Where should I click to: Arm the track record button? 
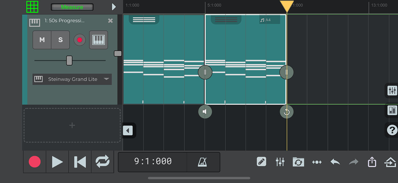tap(80, 40)
